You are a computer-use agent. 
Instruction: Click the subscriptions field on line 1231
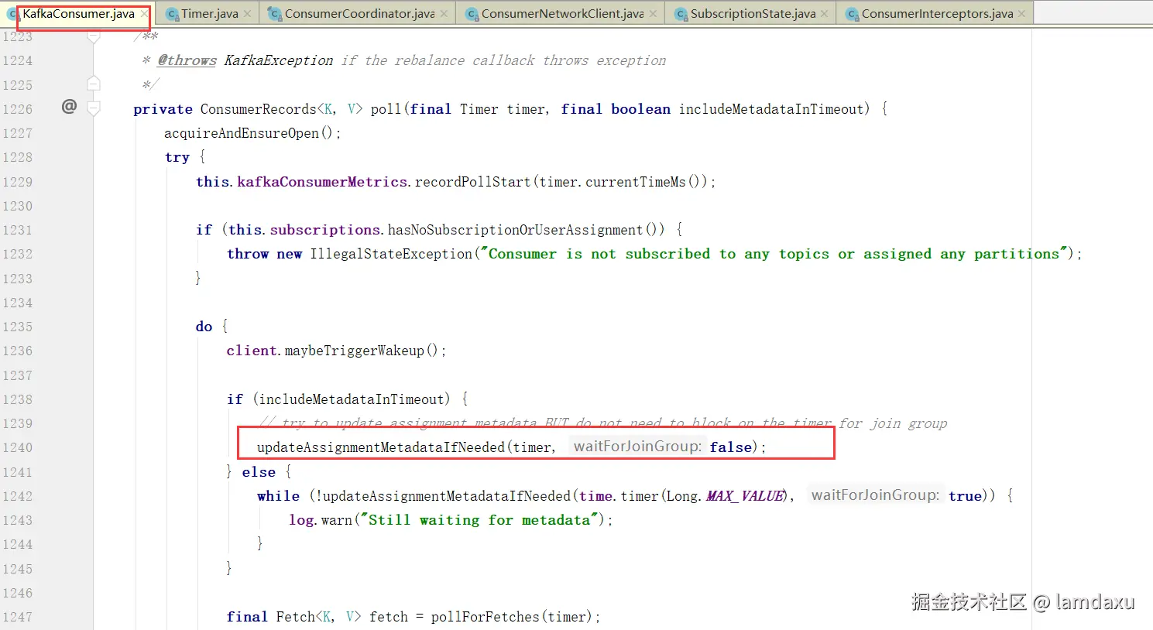[x=324, y=230]
